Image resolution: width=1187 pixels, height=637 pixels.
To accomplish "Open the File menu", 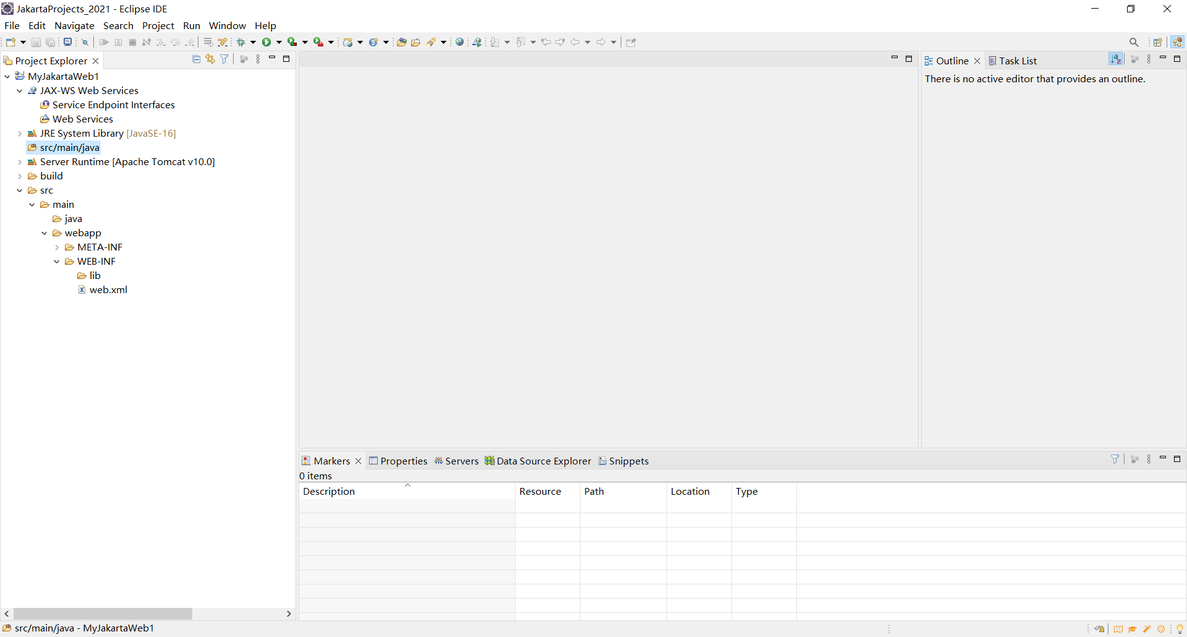I will click(x=12, y=25).
